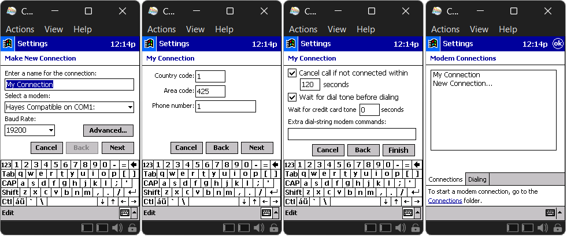Click the connection name input field
567x237 pixels.
[69, 84]
